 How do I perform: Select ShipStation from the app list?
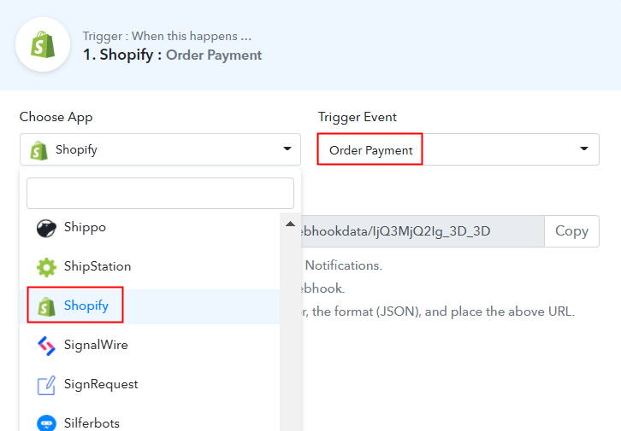coord(150,267)
